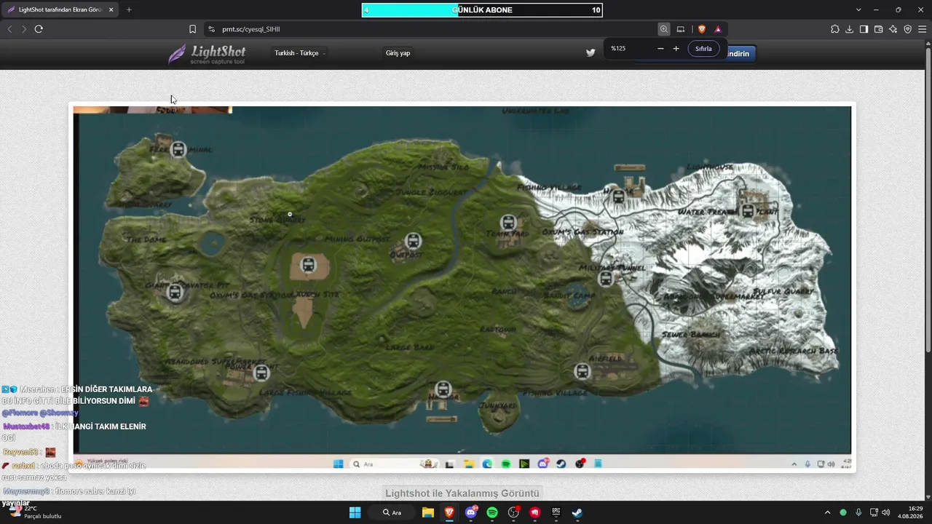This screenshot has width=932, height=524.
Task: Click the green circle tray icon
Action: pyautogui.click(x=843, y=512)
